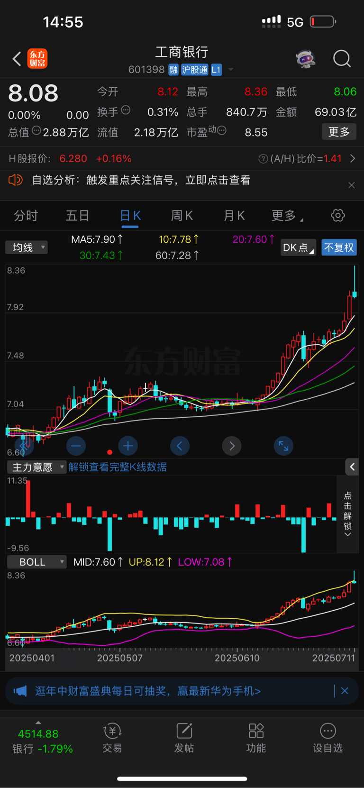Open the 不复权 adjustment selector
The image size is (364, 788).
point(339,247)
